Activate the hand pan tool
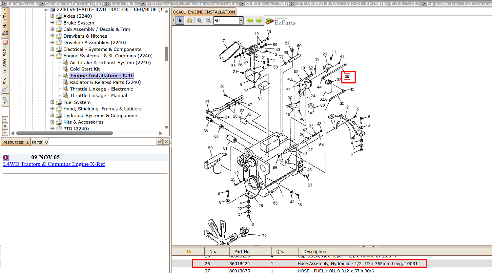This screenshot has width=492, height=273. pos(189,21)
